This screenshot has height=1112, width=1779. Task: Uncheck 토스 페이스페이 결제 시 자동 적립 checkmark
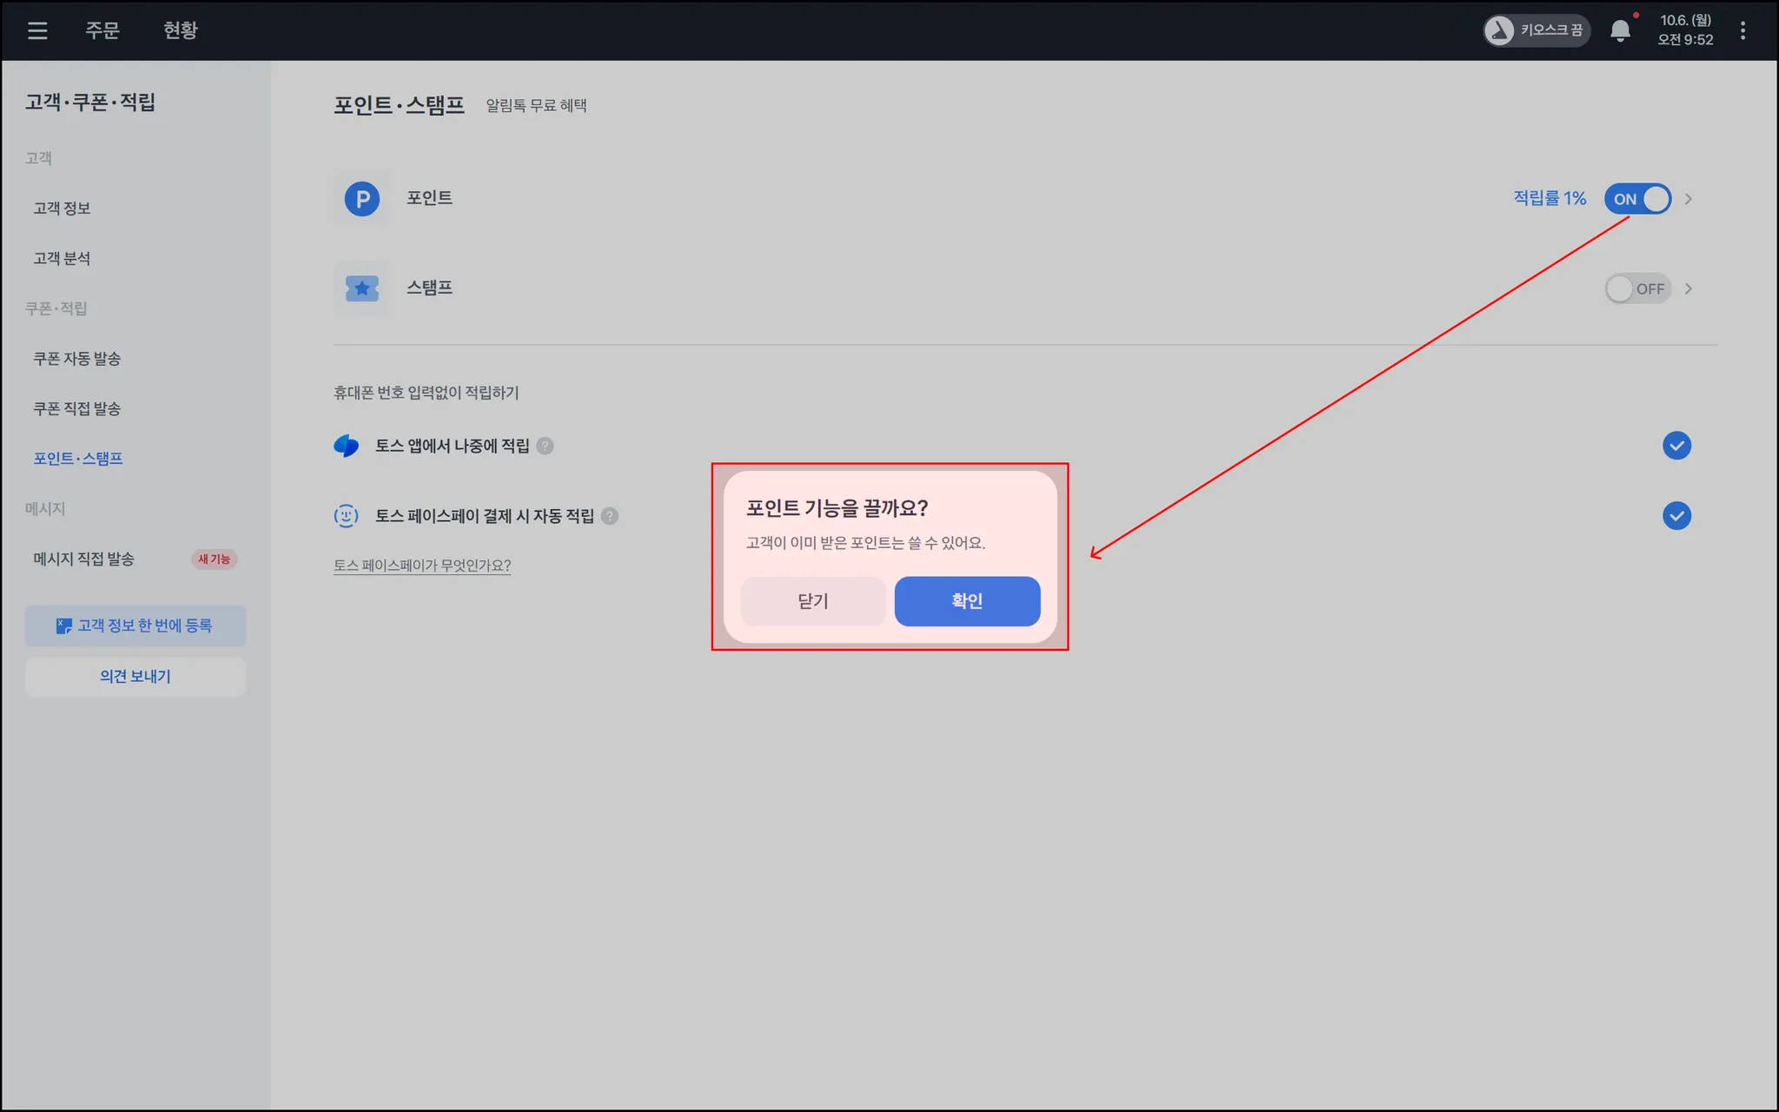point(1676,516)
